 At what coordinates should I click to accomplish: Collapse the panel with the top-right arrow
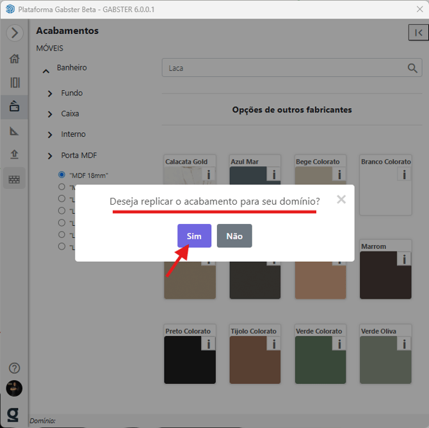[418, 33]
